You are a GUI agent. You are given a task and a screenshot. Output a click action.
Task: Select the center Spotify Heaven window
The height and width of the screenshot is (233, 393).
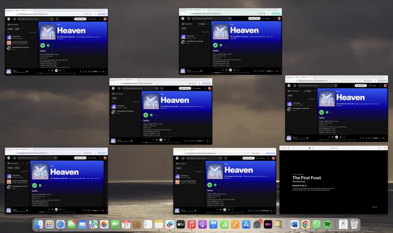click(x=161, y=111)
